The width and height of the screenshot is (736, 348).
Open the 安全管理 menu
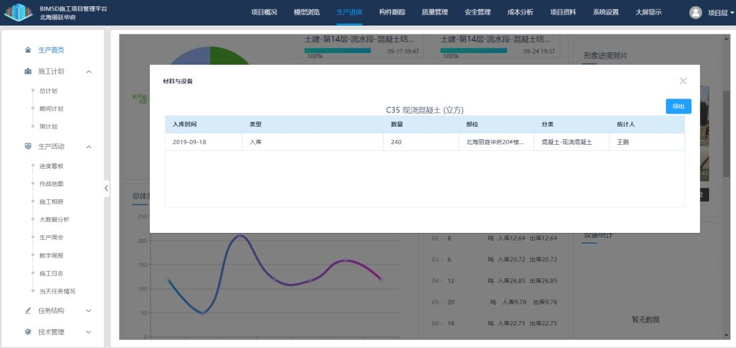[x=477, y=12]
